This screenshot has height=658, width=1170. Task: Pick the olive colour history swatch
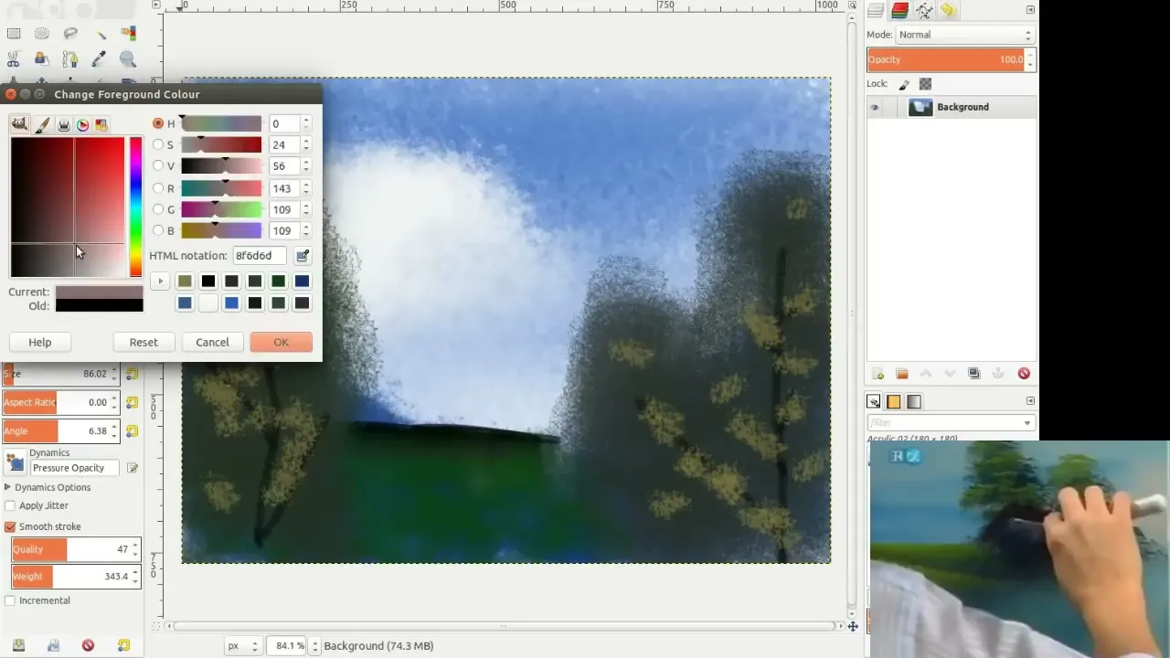[x=185, y=281]
